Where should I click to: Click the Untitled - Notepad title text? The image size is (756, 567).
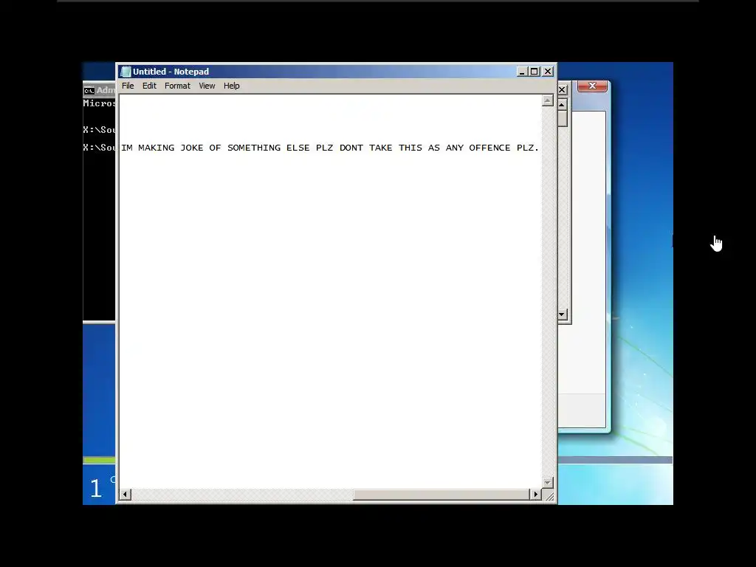(171, 72)
